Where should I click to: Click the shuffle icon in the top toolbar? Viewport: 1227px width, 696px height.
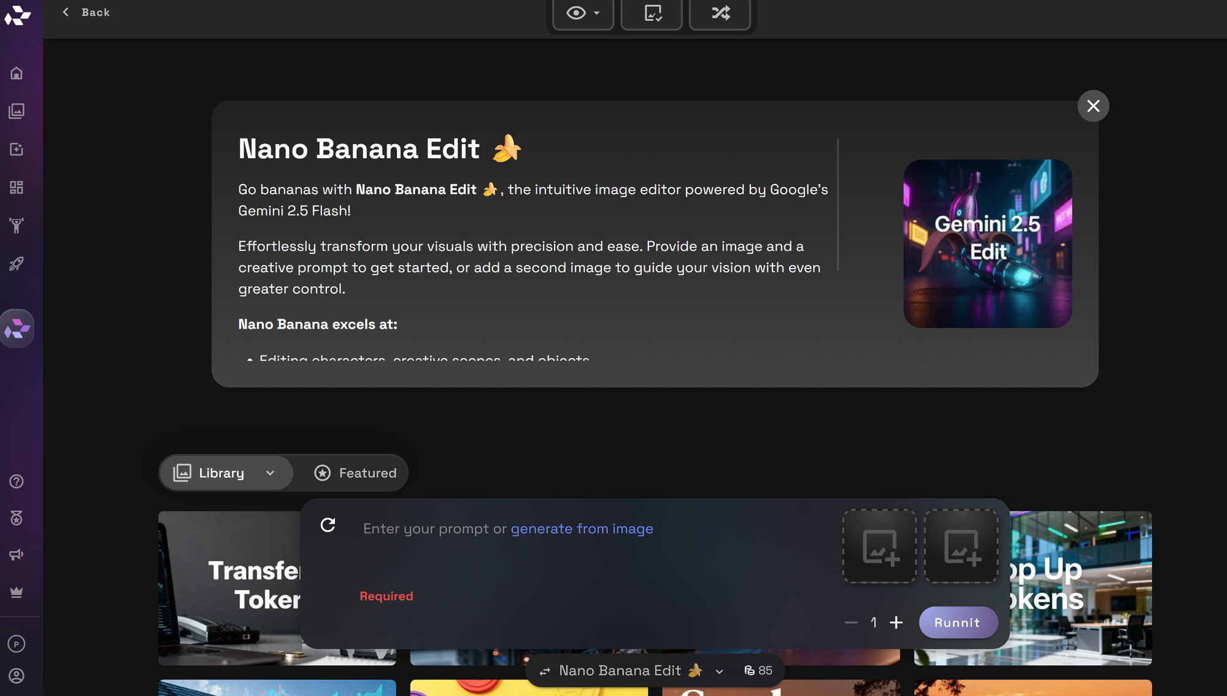[720, 13]
